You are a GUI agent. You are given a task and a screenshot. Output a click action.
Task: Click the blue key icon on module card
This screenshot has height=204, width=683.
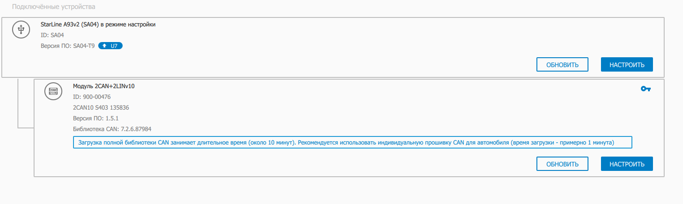click(x=645, y=89)
